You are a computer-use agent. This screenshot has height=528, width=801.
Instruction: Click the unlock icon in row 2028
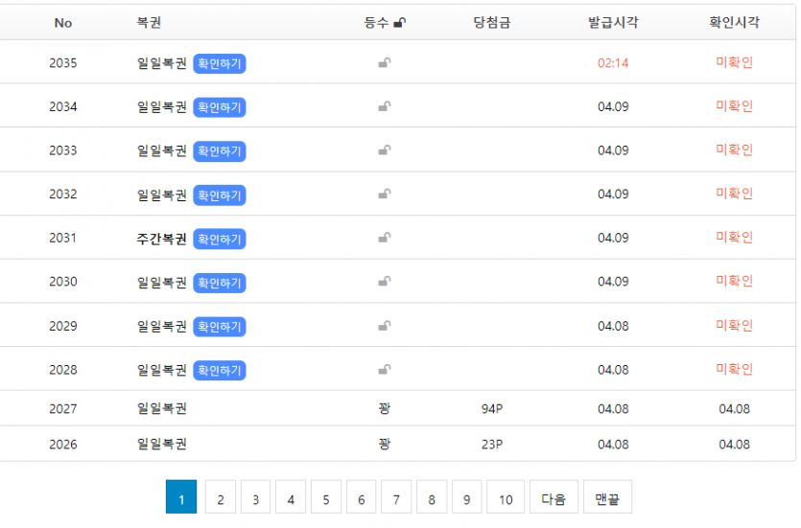click(384, 370)
